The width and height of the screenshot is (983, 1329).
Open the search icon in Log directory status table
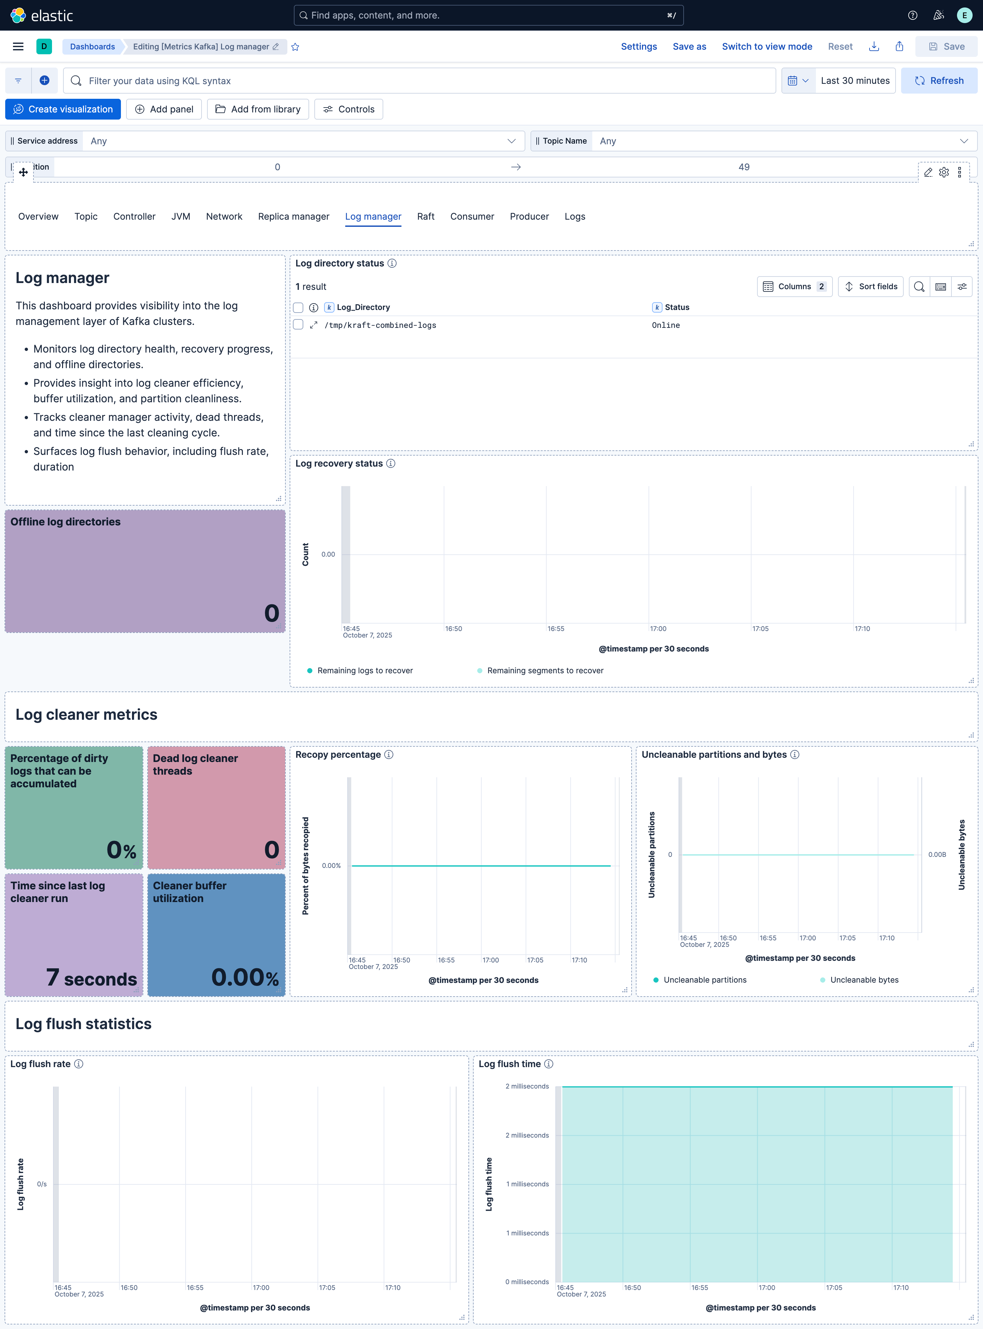coord(919,287)
